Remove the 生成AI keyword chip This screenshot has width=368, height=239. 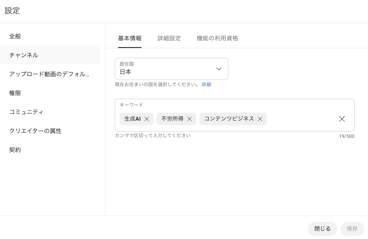[x=147, y=119]
